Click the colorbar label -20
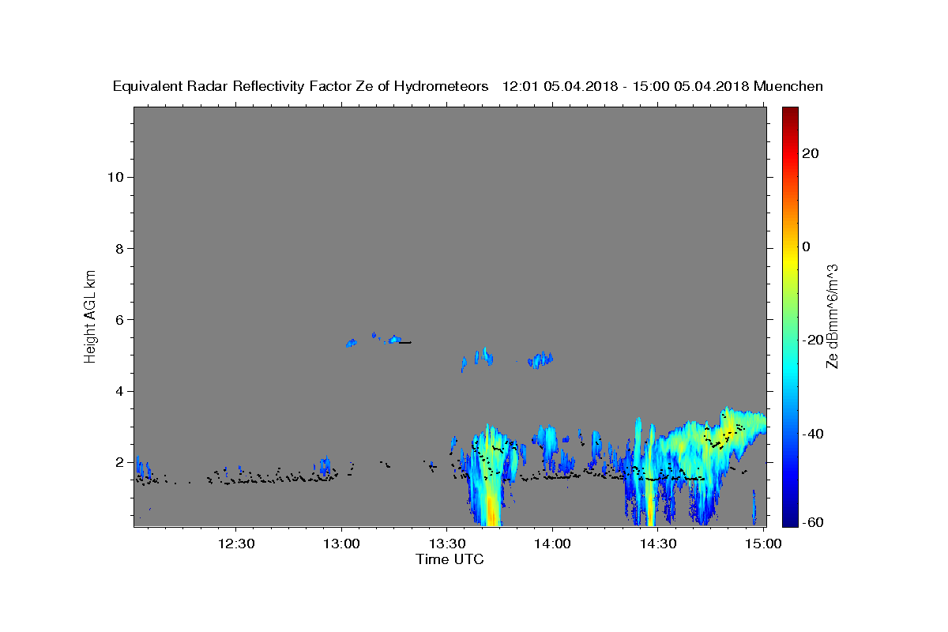The height and width of the screenshot is (632, 948). pyautogui.click(x=812, y=340)
